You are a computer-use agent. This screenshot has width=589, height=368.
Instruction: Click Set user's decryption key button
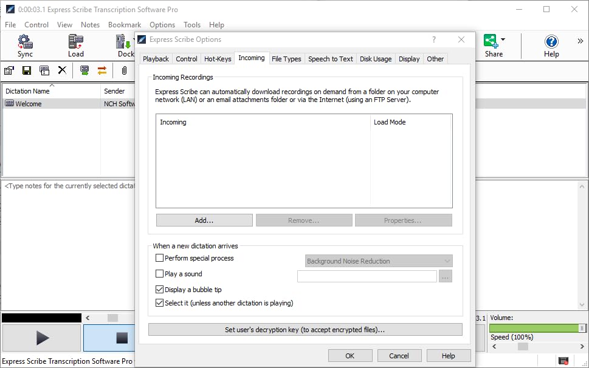305,330
